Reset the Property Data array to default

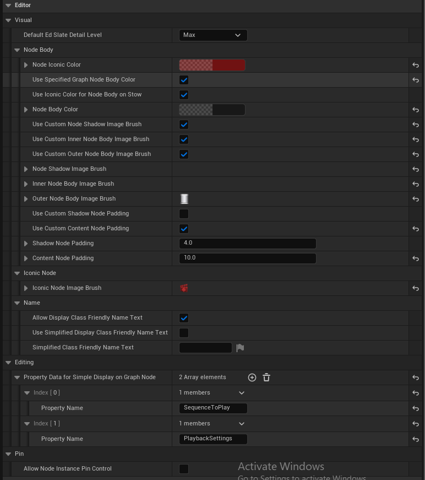416,377
